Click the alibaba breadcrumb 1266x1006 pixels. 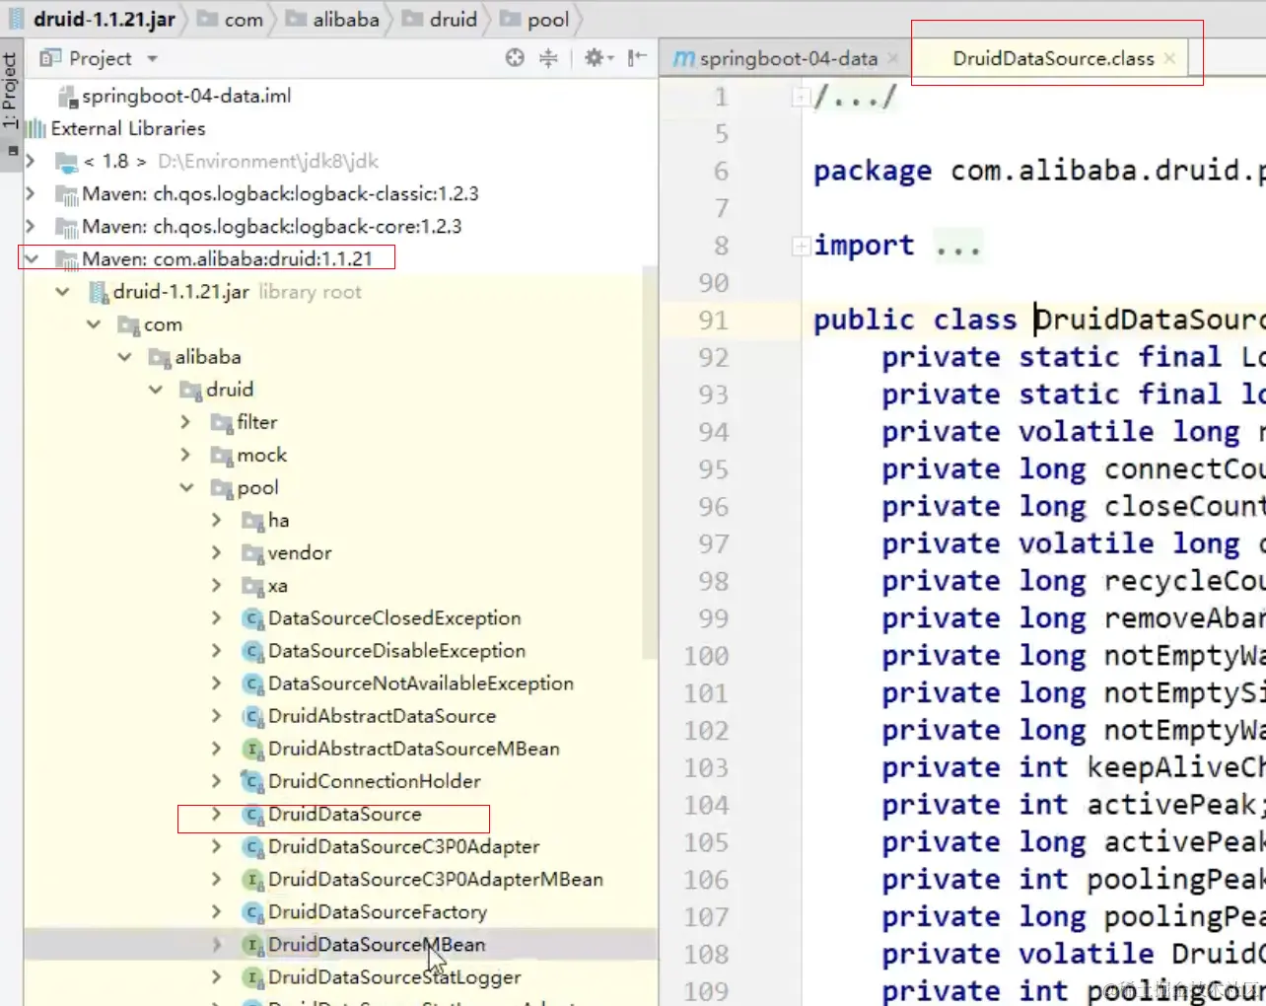pyautogui.click(x=334, y=20)
